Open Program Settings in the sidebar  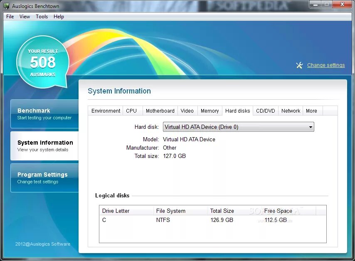[x=44, y=178]
